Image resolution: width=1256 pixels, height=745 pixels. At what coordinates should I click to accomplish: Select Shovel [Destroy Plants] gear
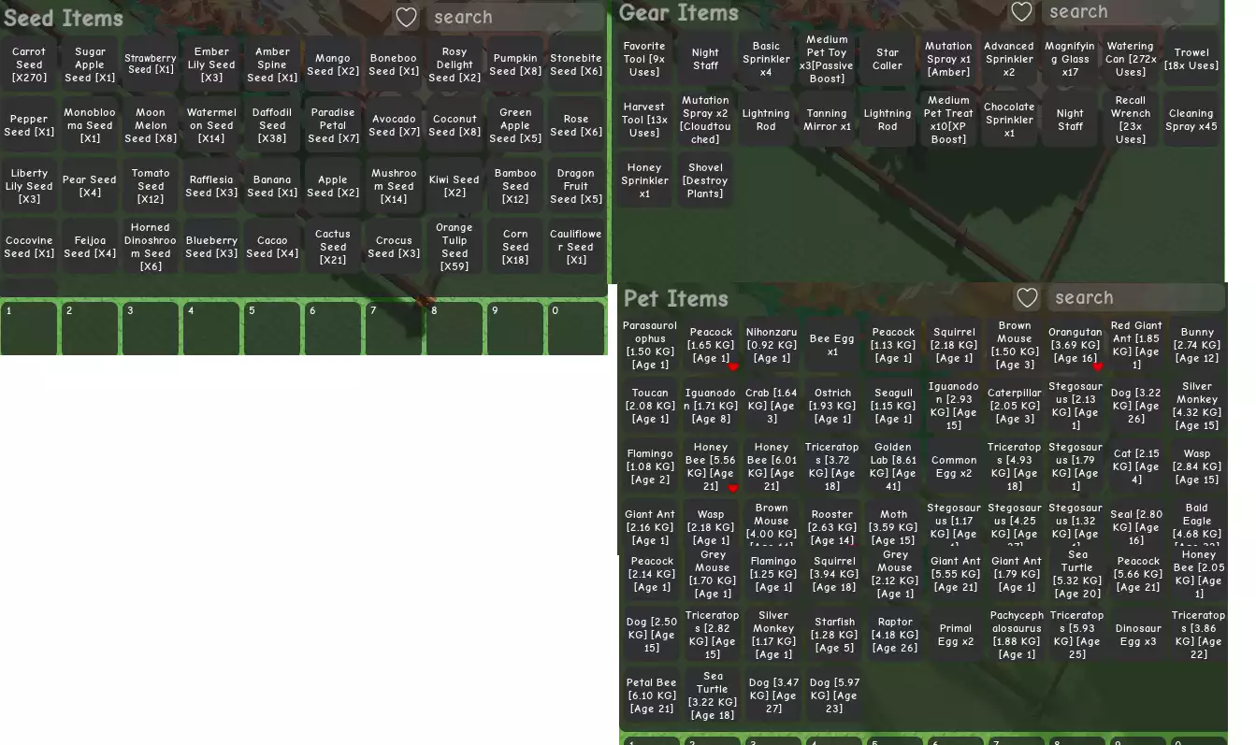point(705,180)
